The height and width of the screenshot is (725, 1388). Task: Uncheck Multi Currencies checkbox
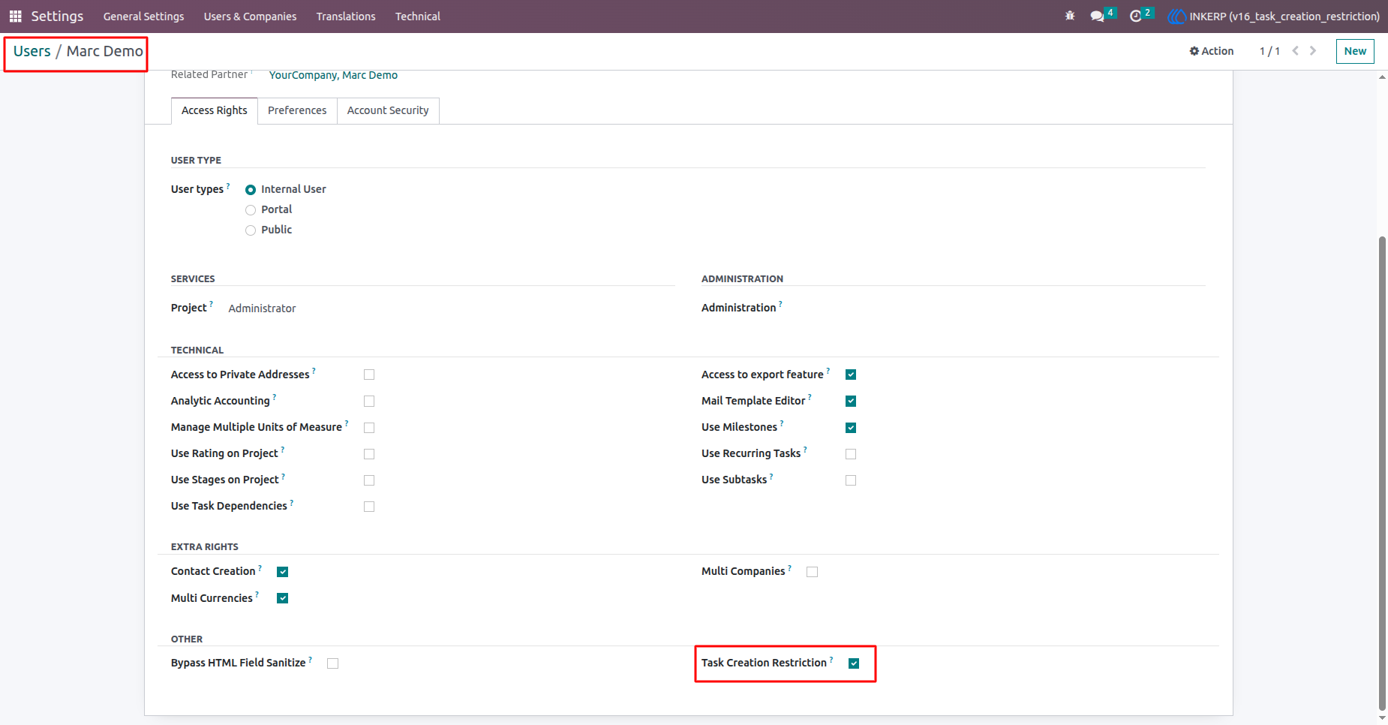(283, 598)
